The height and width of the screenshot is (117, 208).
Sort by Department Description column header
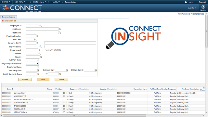[x=79, y=89]
